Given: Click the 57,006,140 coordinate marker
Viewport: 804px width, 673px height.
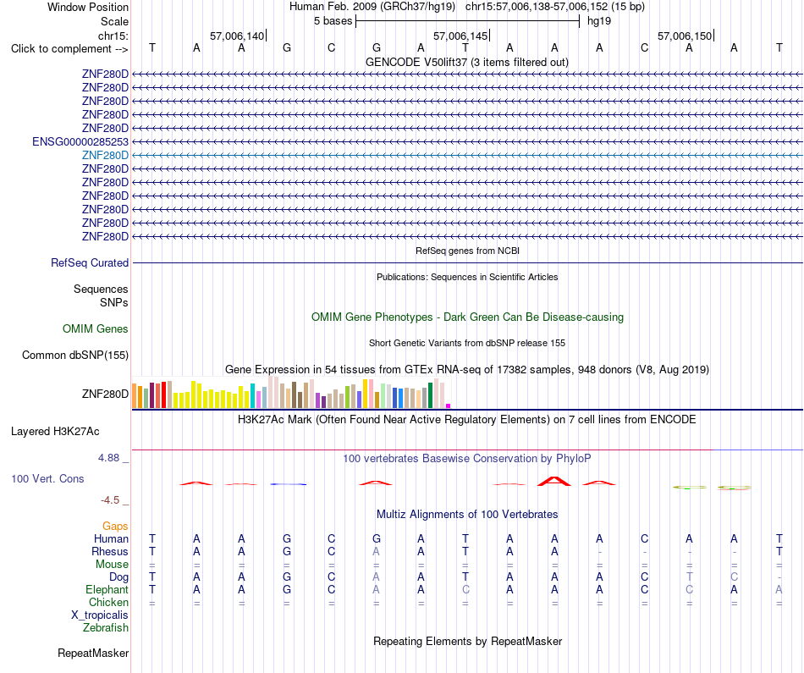Looking at the screenshot, I should click(x=237, y=36).
